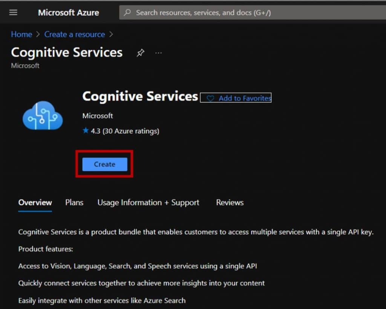Open the Azure portal hamburger menu
The image size is (386, 309).
point(13,12)
